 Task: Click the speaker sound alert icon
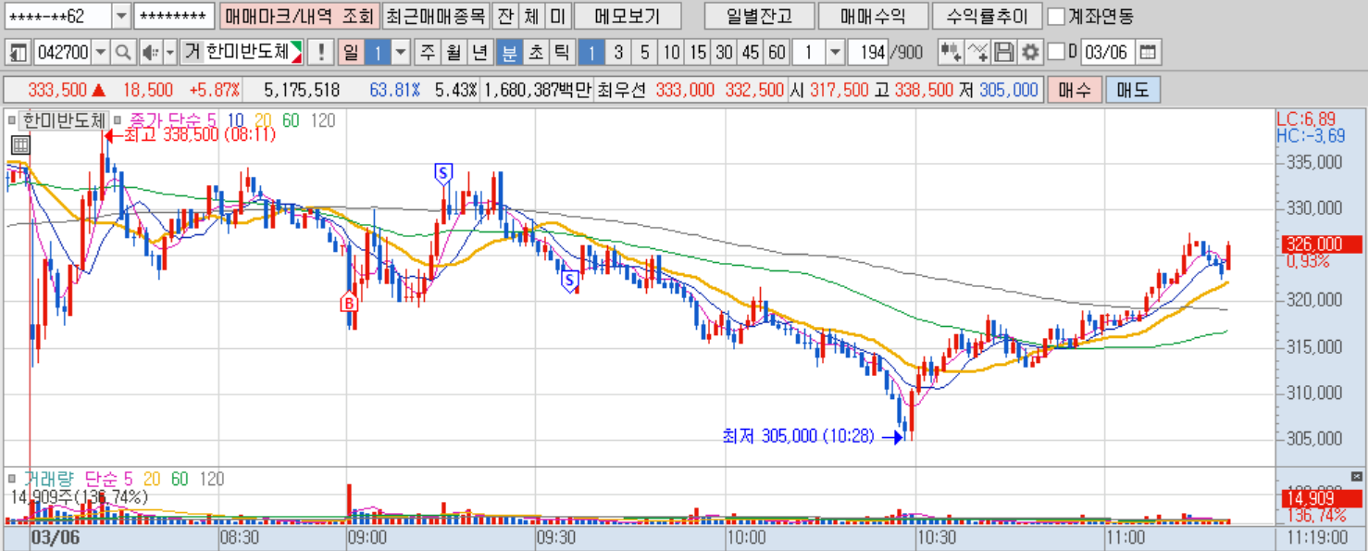coord(150,52)
